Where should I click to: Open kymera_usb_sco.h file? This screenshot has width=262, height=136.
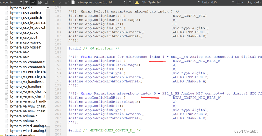24,37
